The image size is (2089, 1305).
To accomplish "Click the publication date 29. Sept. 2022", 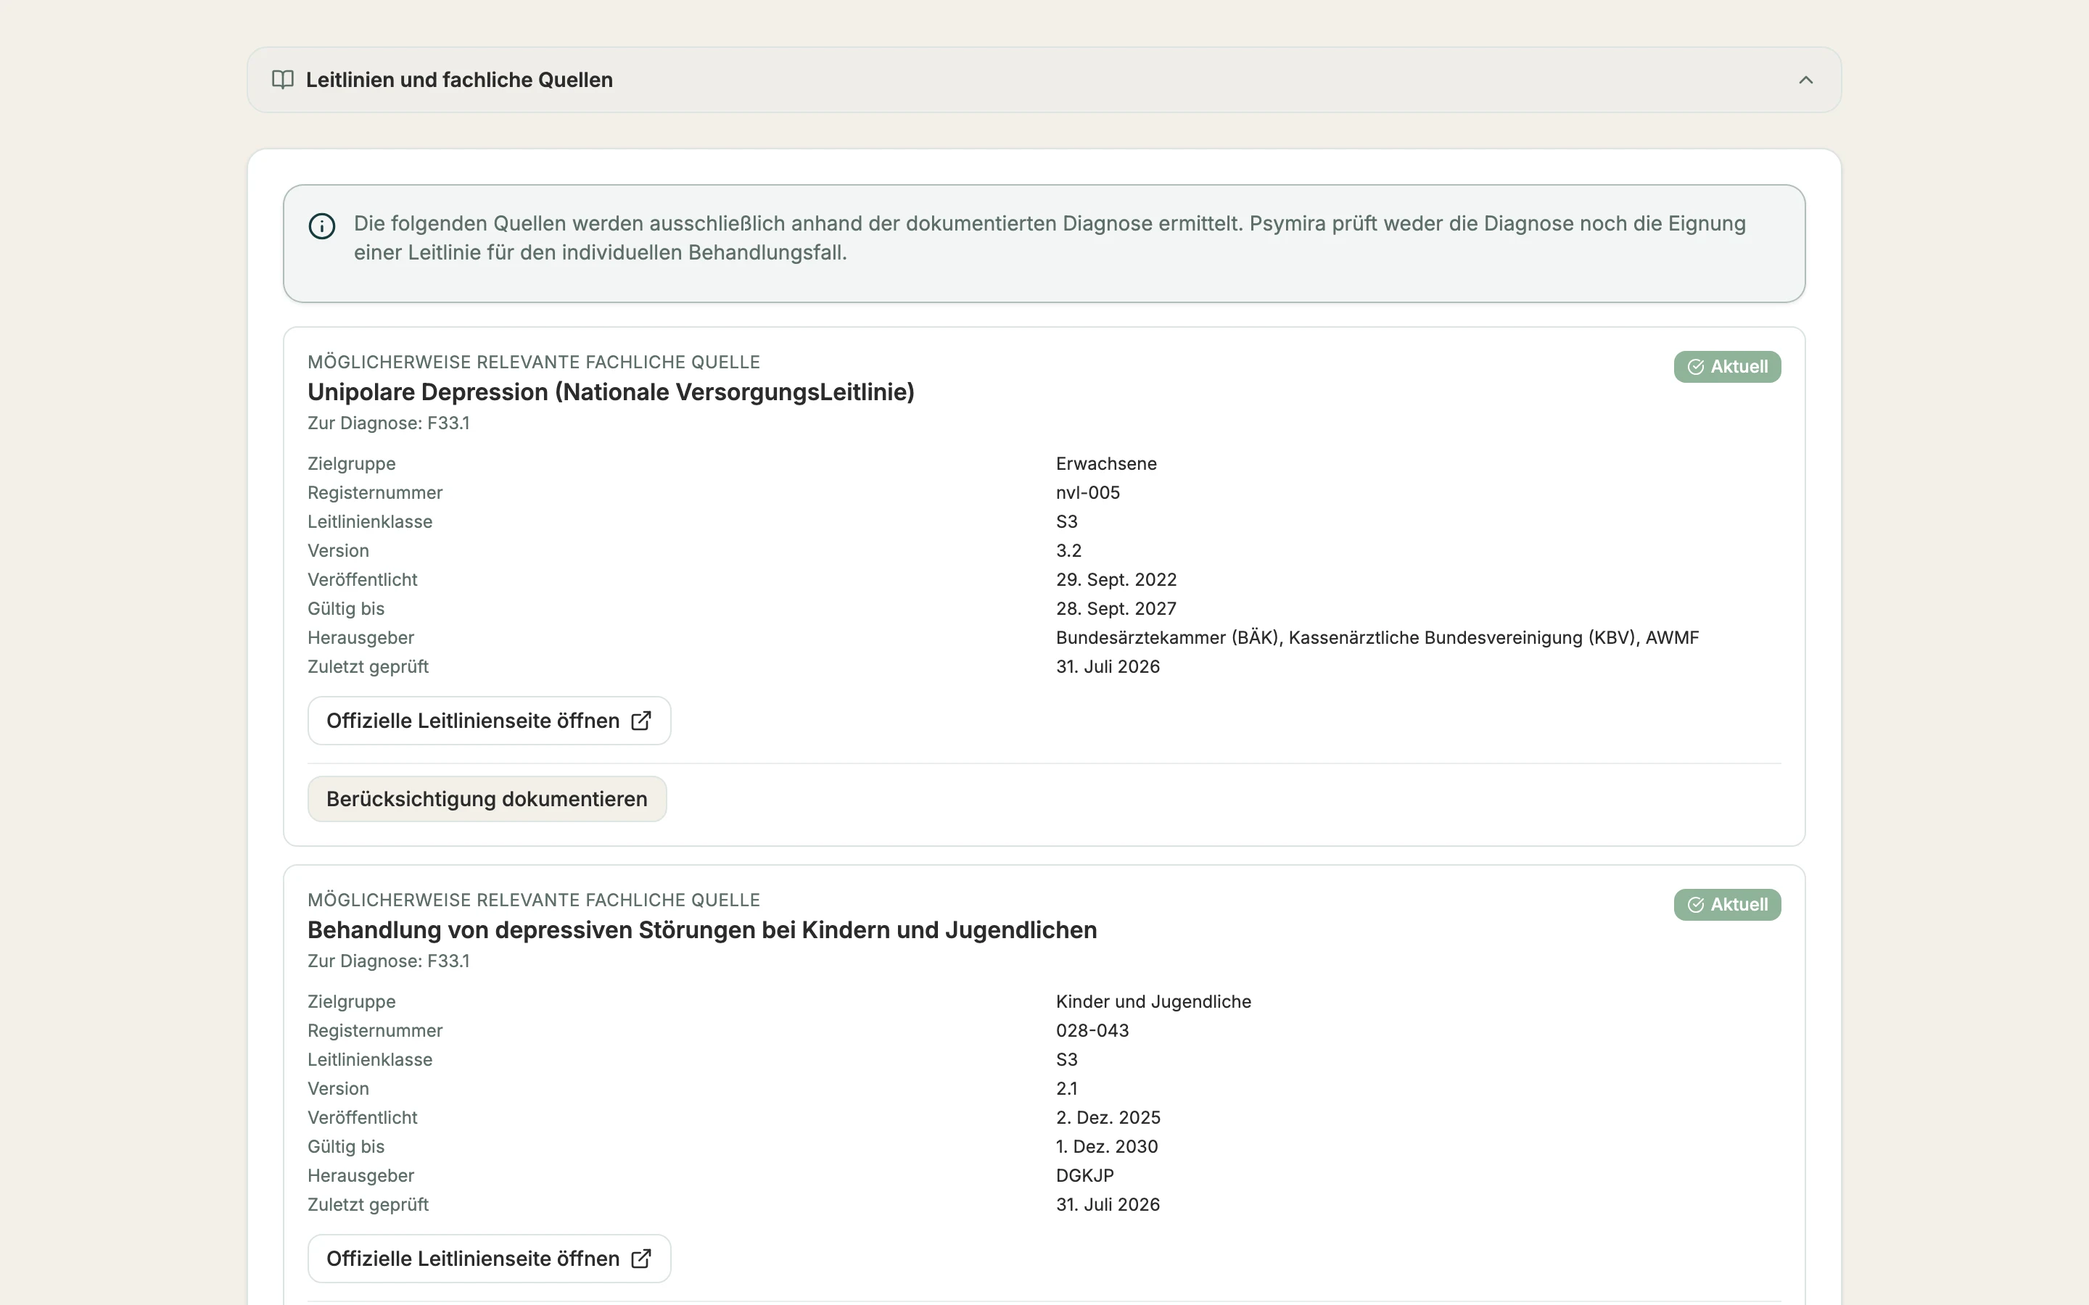I will (1116, 580).
